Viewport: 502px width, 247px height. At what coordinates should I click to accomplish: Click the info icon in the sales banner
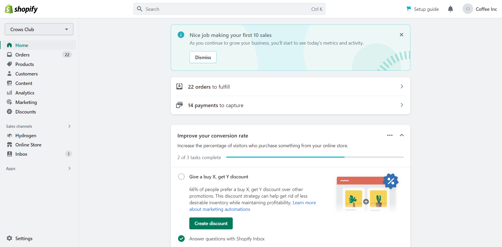(181, 35)
